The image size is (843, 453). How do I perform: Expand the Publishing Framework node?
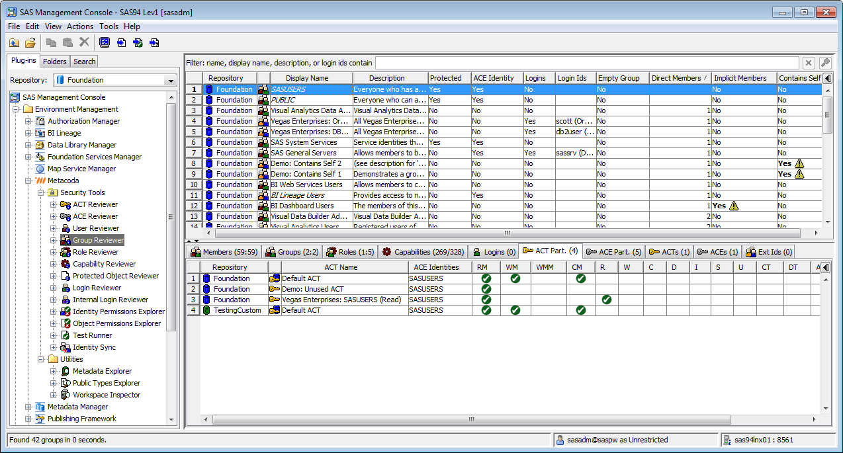tap(28, 419)
